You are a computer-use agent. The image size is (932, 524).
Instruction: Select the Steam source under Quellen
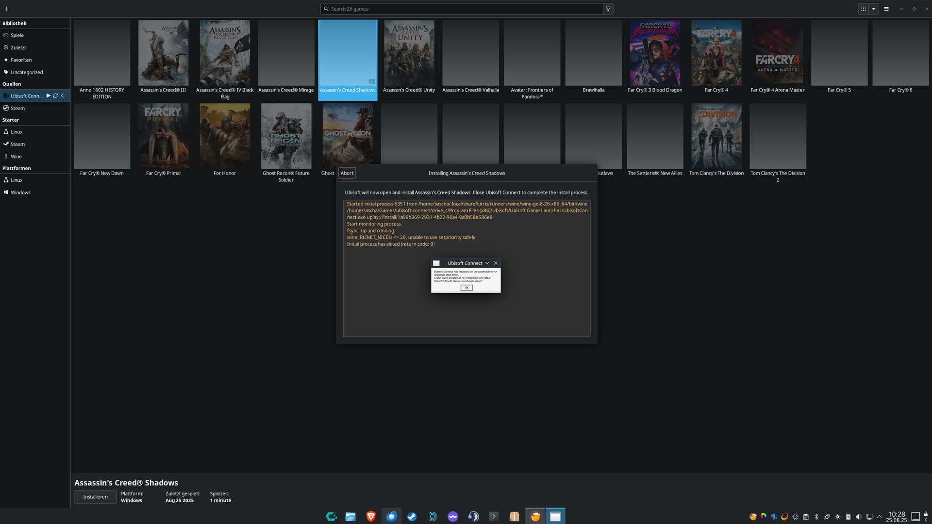click(17, 108)
